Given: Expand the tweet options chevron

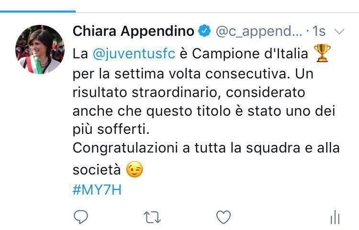Looking at the screenshot, I should [339, 32].
